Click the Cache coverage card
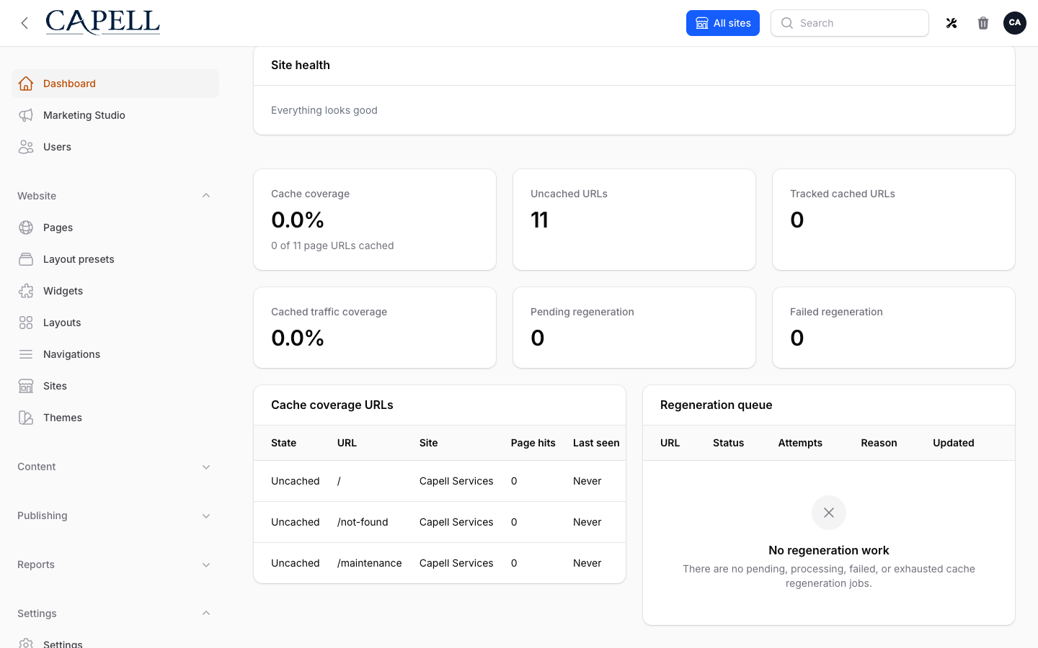The width and height of the screenshot is (1038, 648). [375, 220]
